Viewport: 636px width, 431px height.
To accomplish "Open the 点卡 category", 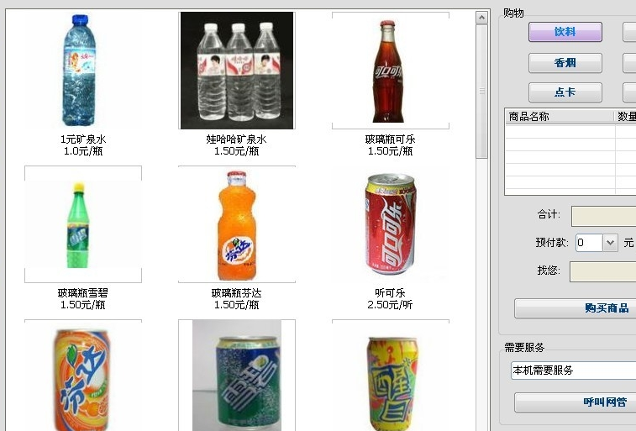I will 565,92.
